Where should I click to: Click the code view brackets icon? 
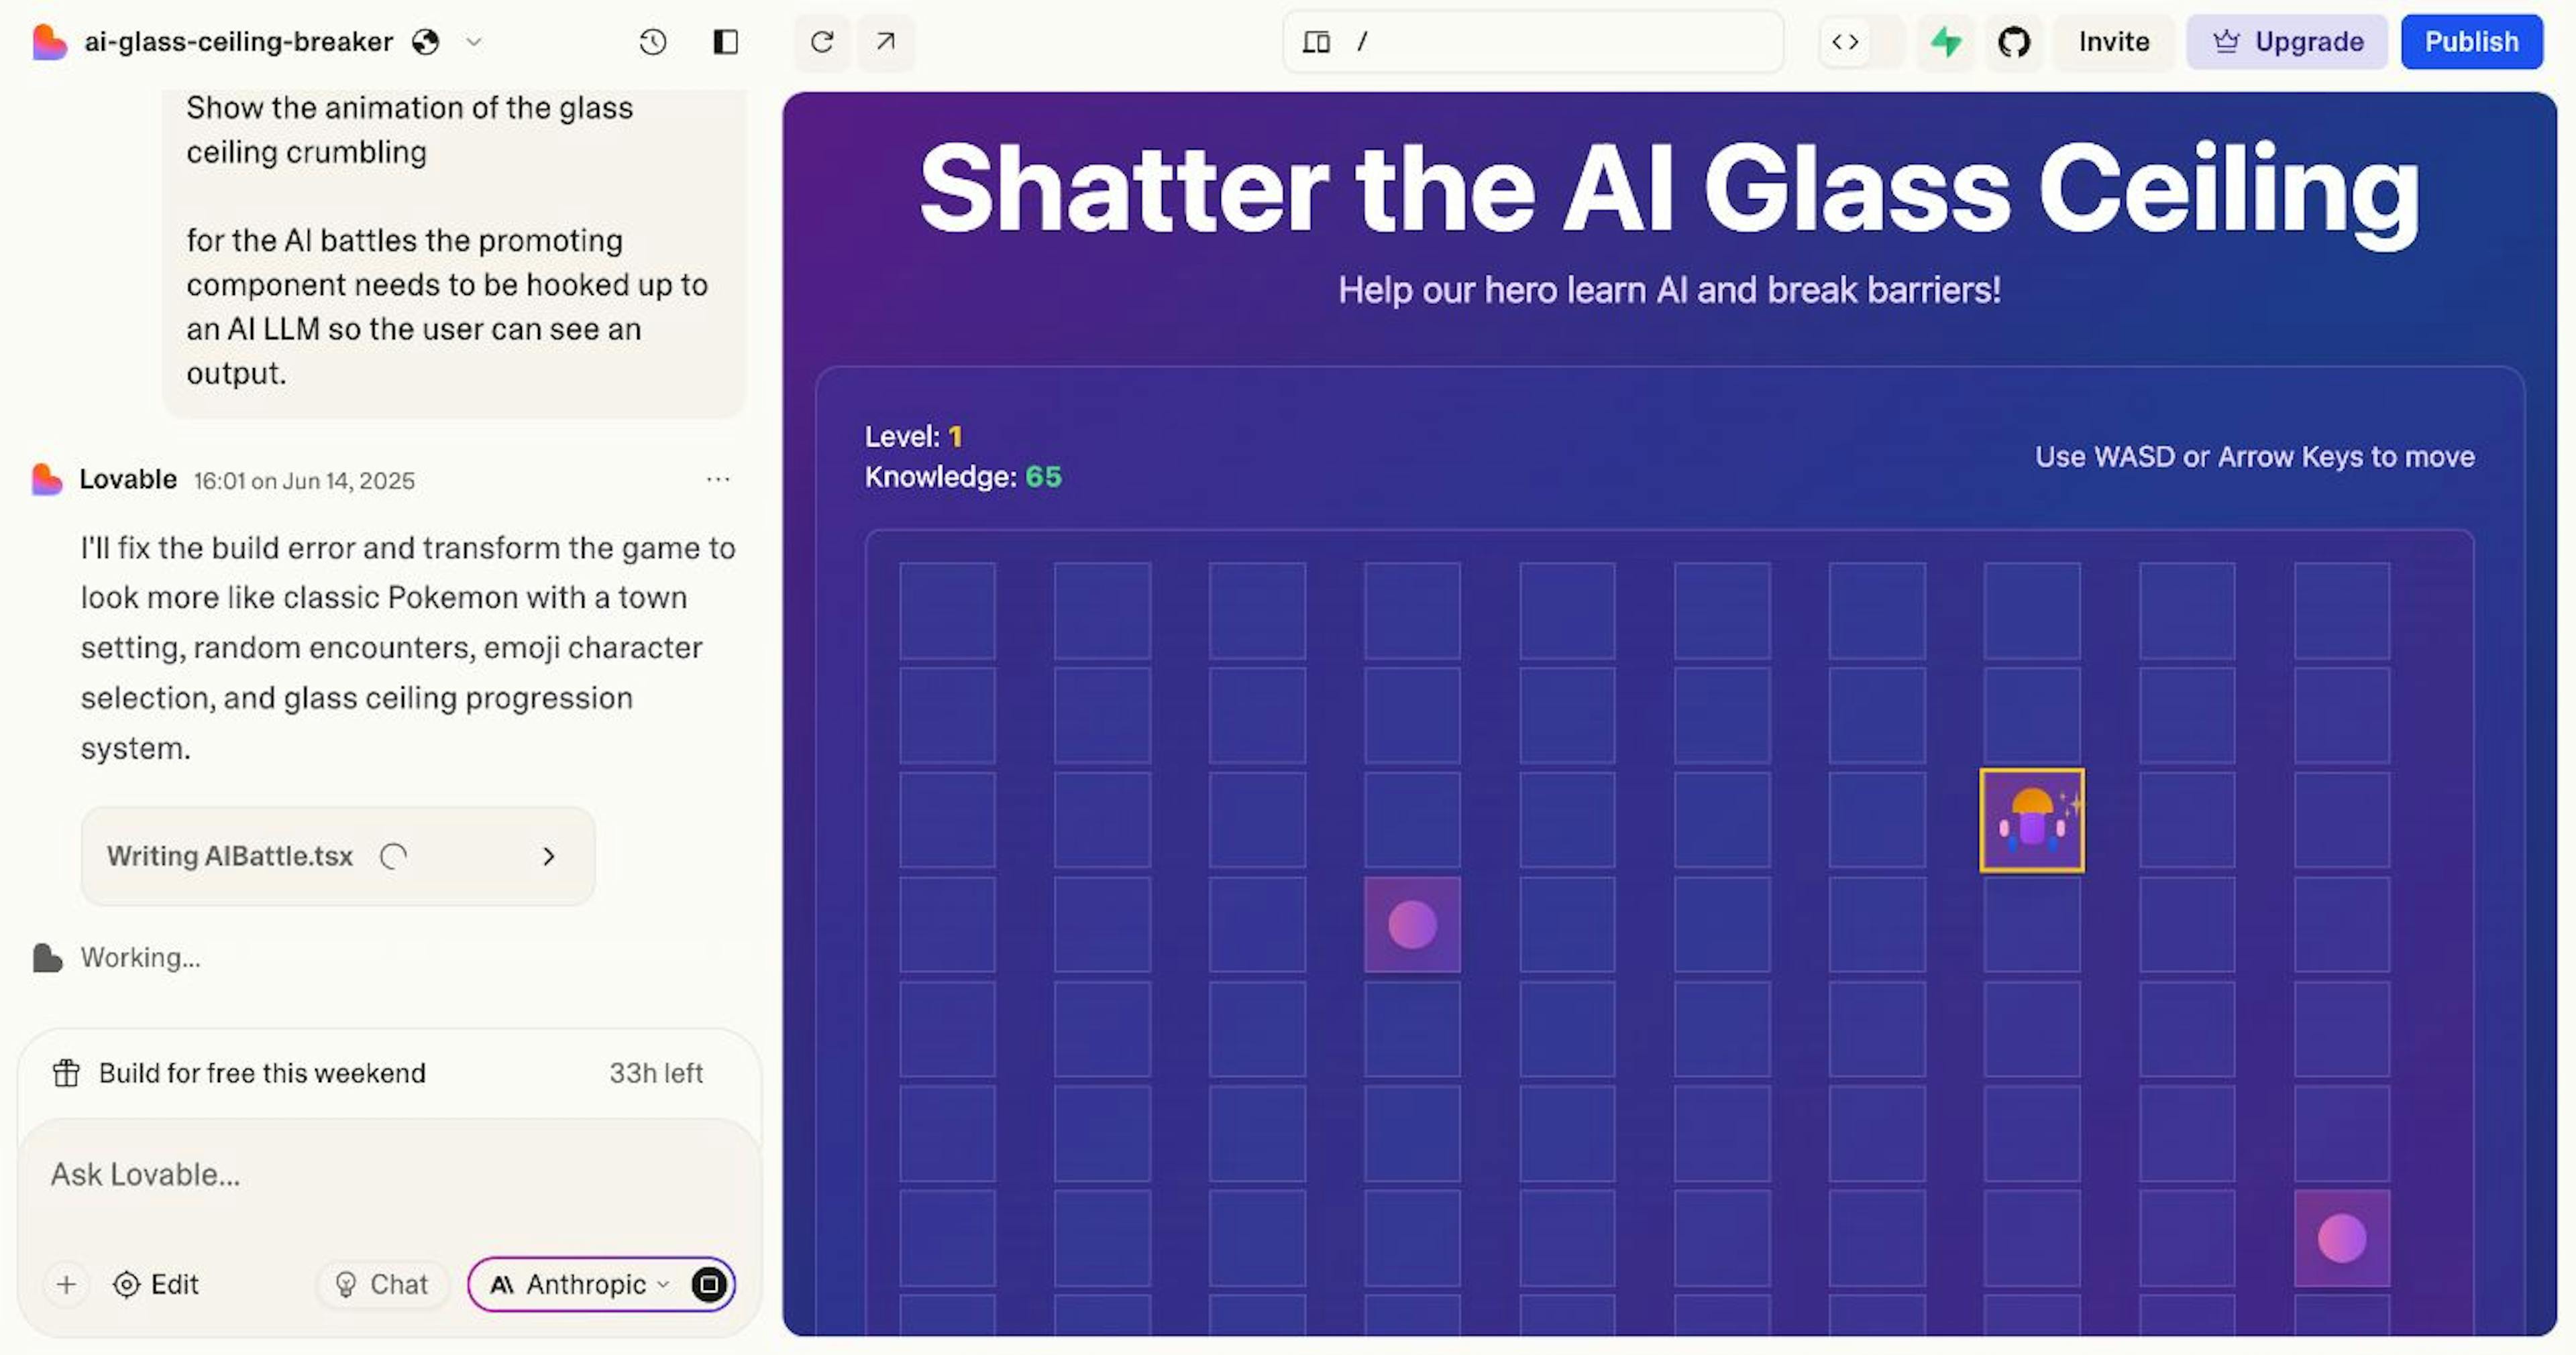click(x=1845, y=42)
